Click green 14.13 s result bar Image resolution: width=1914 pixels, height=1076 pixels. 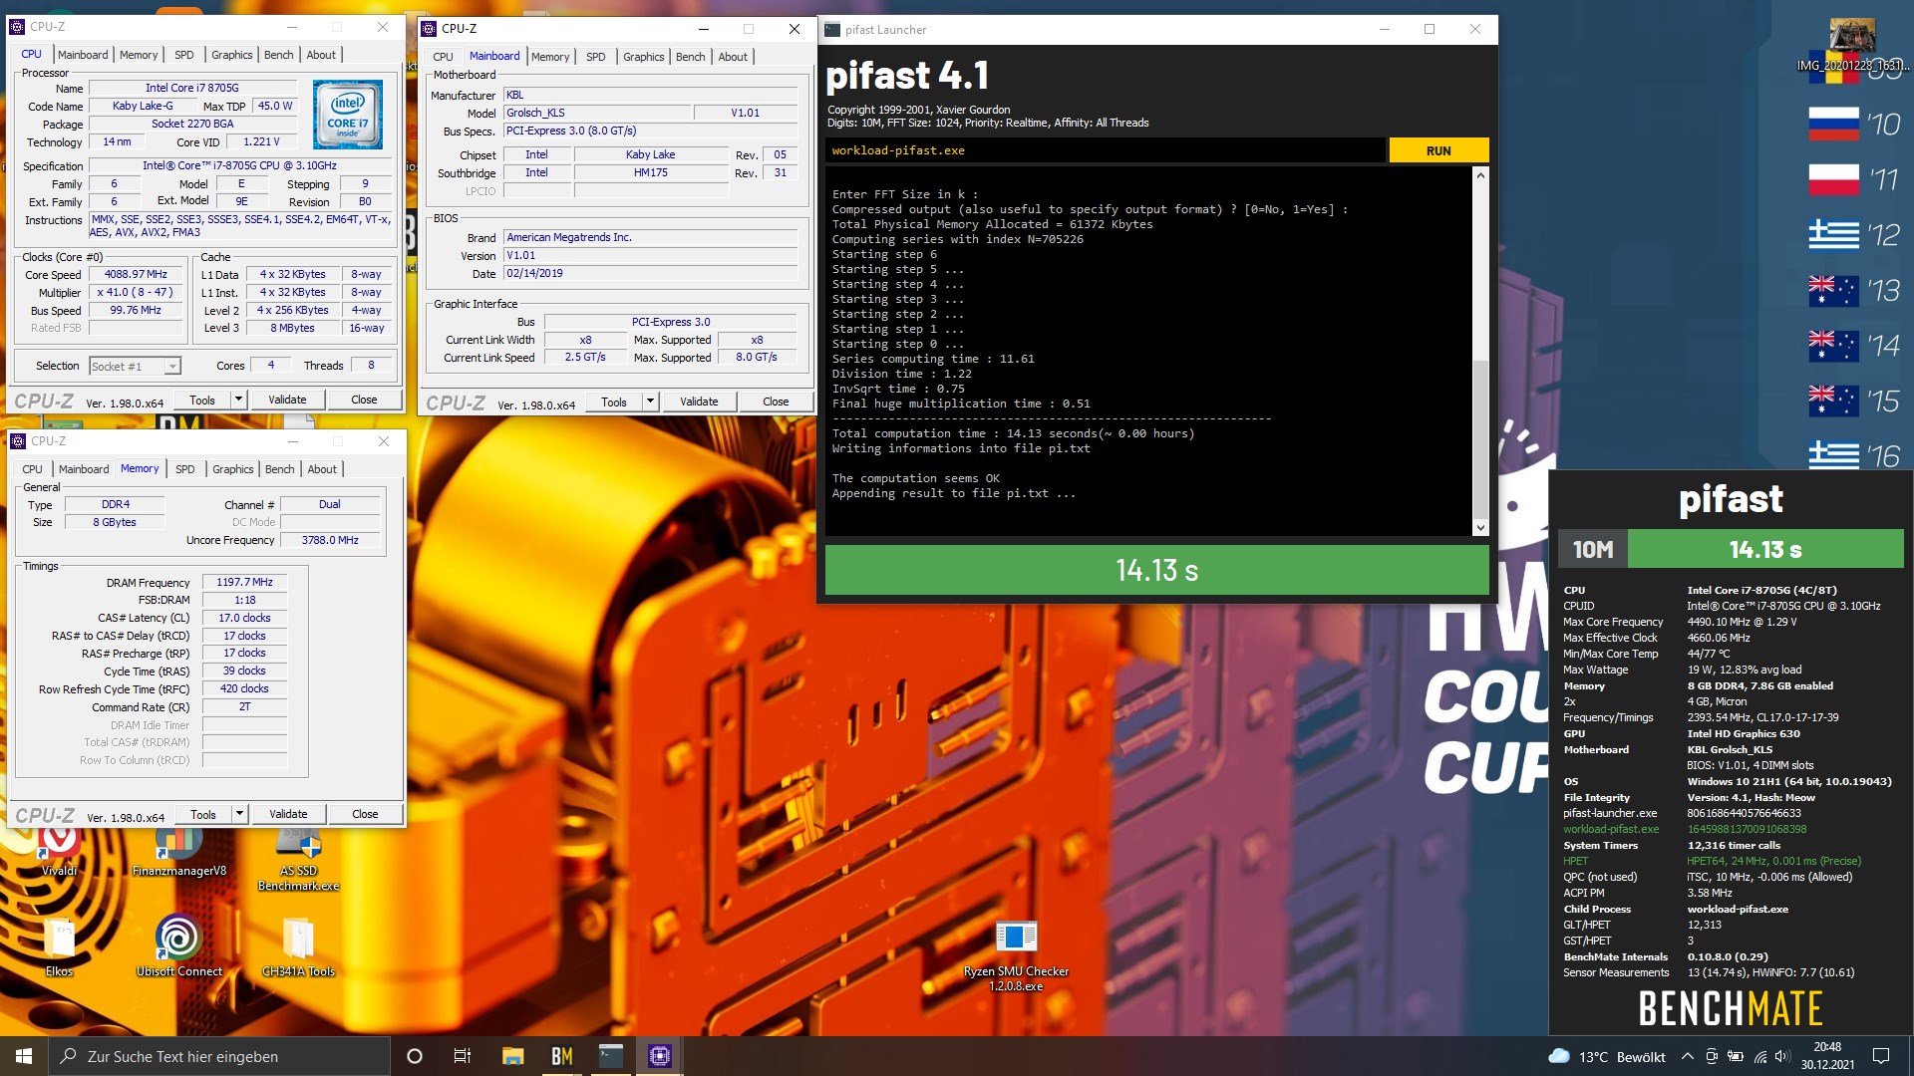(x=1156, y=570)
